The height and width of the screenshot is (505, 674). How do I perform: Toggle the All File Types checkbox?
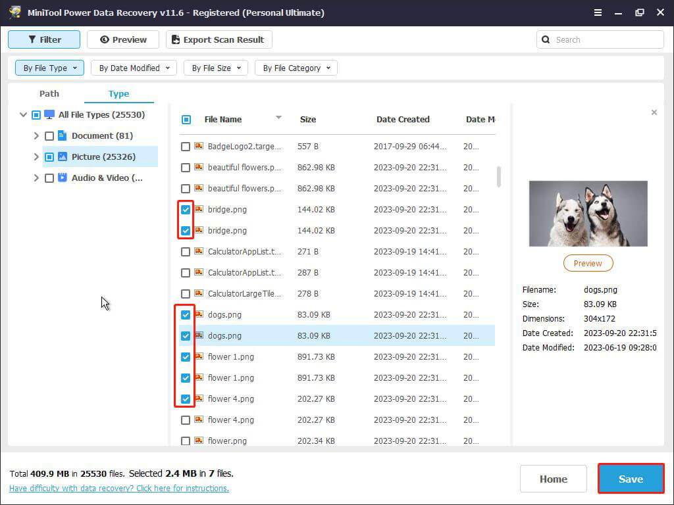36,115
